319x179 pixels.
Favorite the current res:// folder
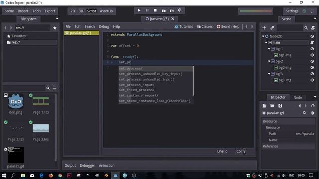(x=55, y=28)
